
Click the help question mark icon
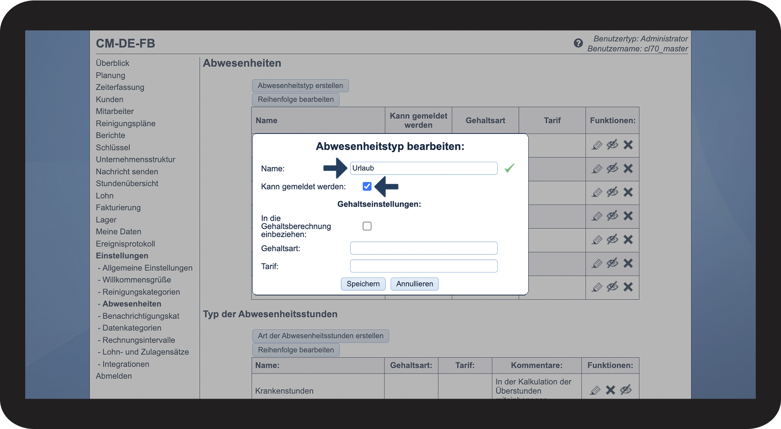[578, 43]
